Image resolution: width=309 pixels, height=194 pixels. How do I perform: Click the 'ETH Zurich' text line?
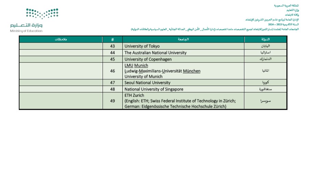[x=134, y=95]
